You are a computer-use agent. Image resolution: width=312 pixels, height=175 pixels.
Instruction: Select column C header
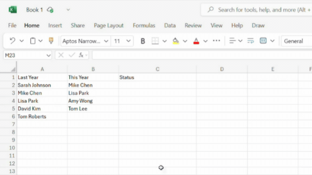tap(157, 69)
